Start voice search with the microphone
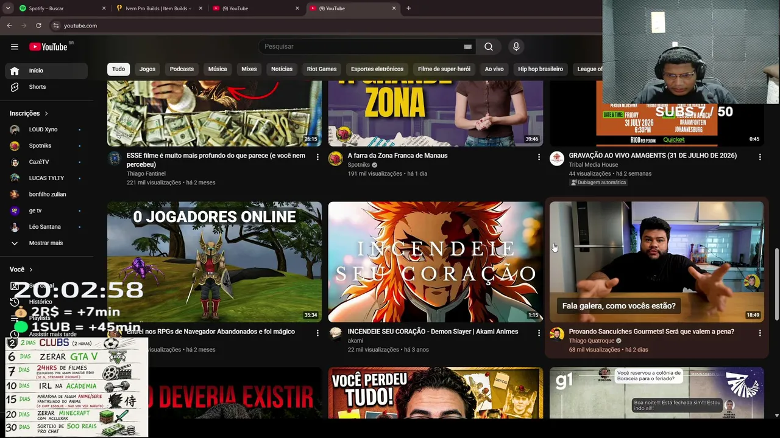 click(516, 47)
